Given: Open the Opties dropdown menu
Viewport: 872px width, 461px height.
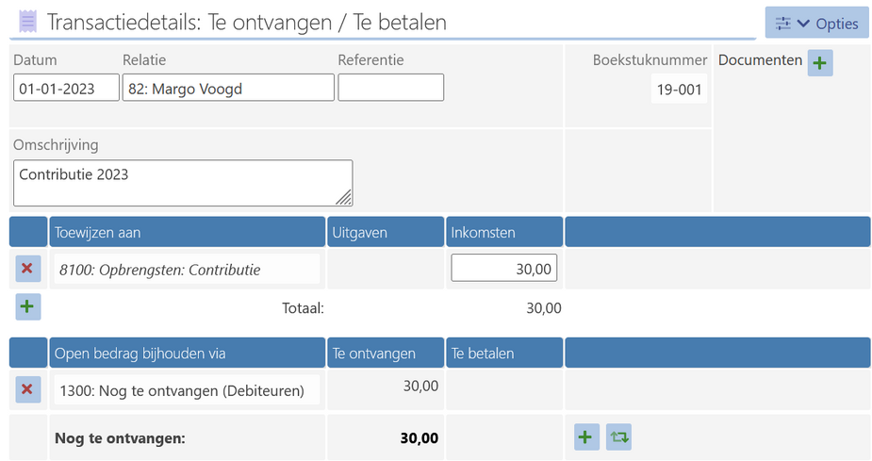Looking at the screenshot, I should [x=816, y=24].
